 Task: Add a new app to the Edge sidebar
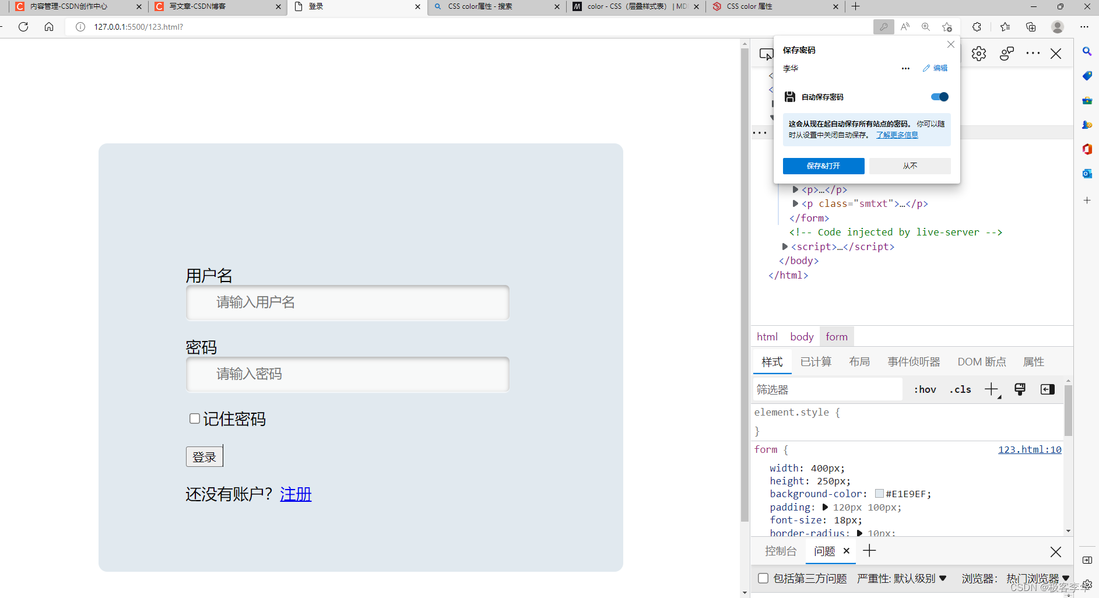1087,200
